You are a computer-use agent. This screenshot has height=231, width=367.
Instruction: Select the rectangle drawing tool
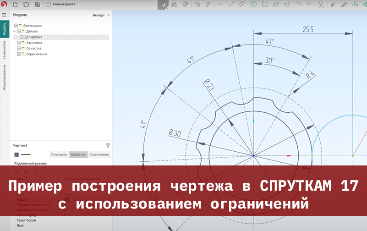click(x=265, y=4)
